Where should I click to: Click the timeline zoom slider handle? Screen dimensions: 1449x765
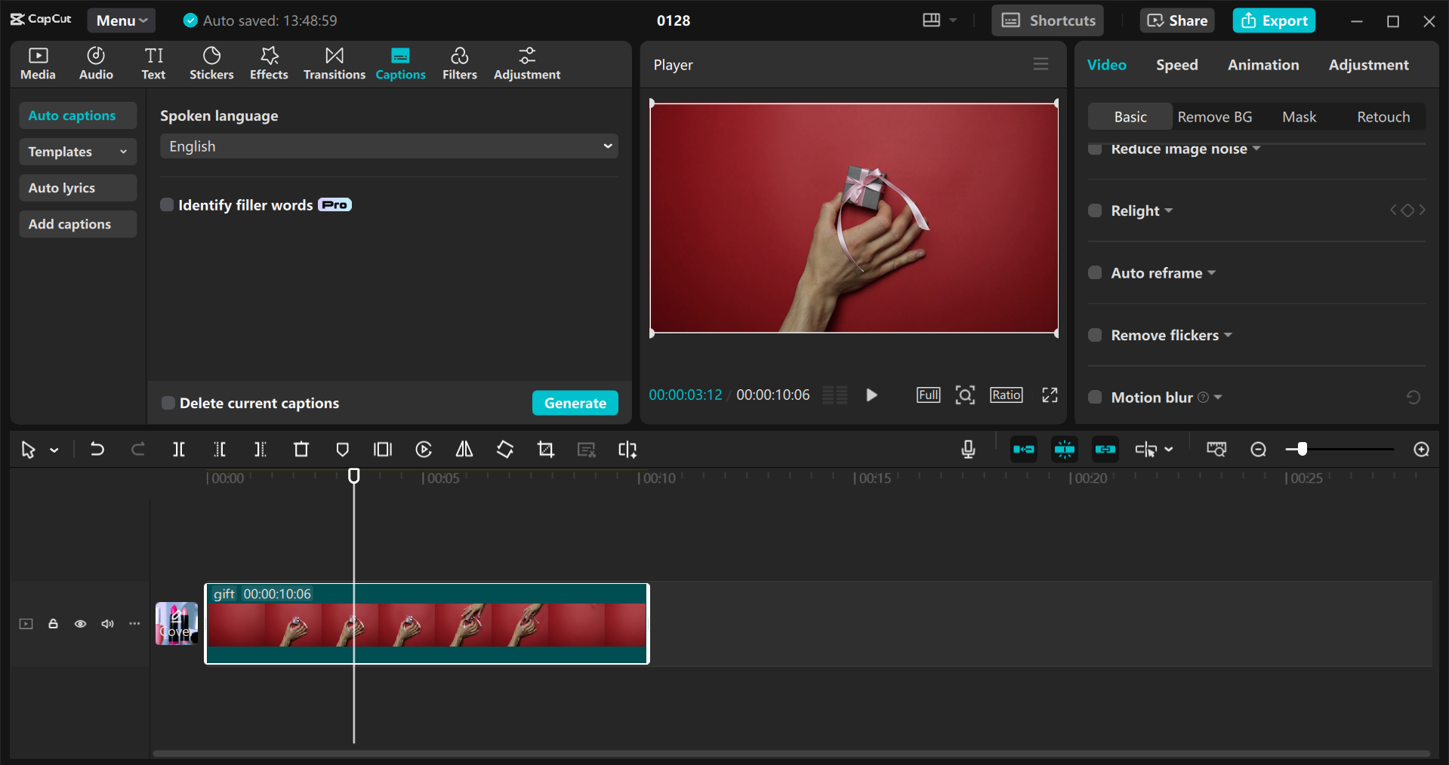1302,450
